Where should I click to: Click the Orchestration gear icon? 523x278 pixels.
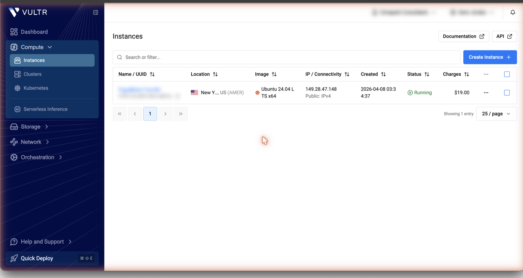(x=14, y=157)
